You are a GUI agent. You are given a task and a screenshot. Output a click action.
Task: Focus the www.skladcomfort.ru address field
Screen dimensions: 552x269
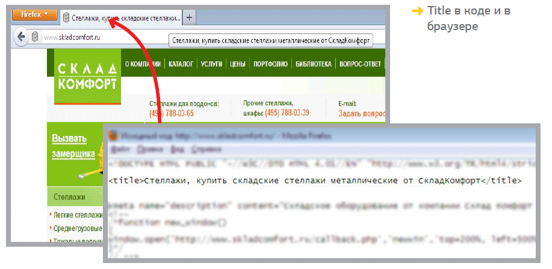[x=72, y=37]
